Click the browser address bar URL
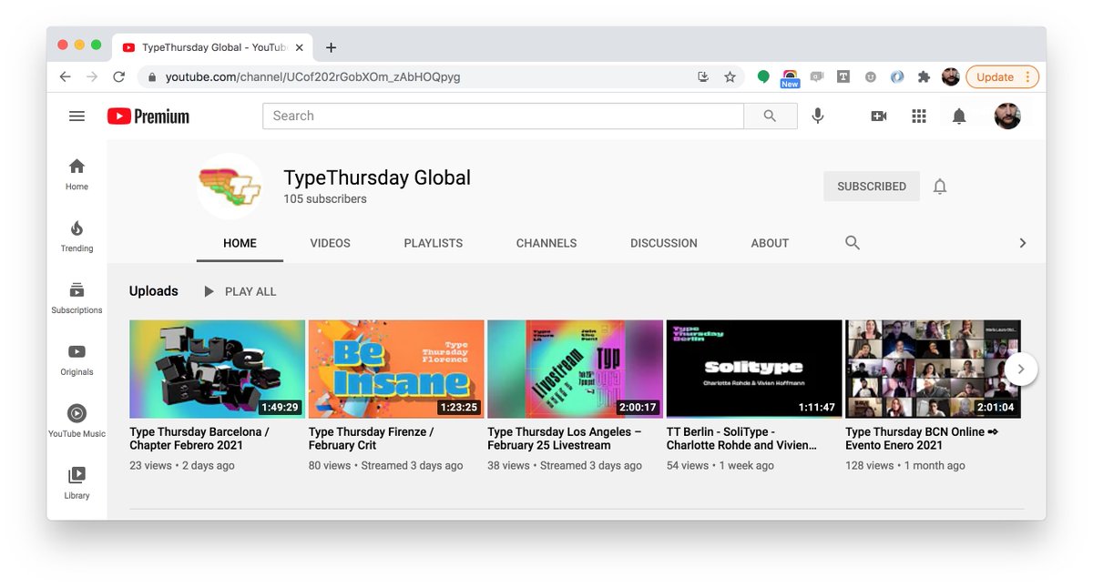This screenshot has width=1093, height=587. click(x=312, y=77)
